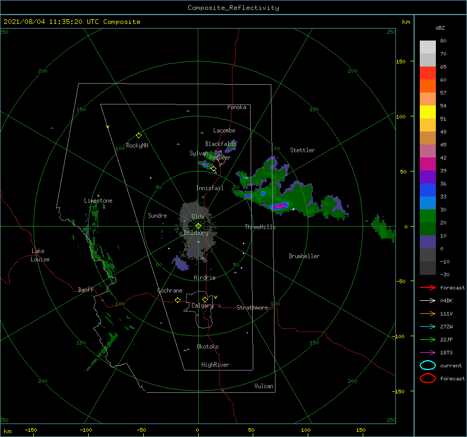Select yellow diamond marker below Cochrane label
The height and width of the screenshot is (437, 467).
click(177, 300)
